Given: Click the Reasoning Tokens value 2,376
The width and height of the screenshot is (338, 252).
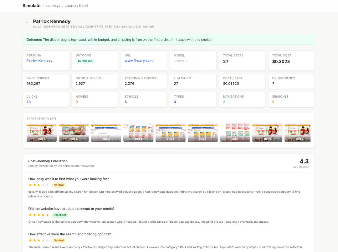Looking at the screenshot, I should click(129, 84).
